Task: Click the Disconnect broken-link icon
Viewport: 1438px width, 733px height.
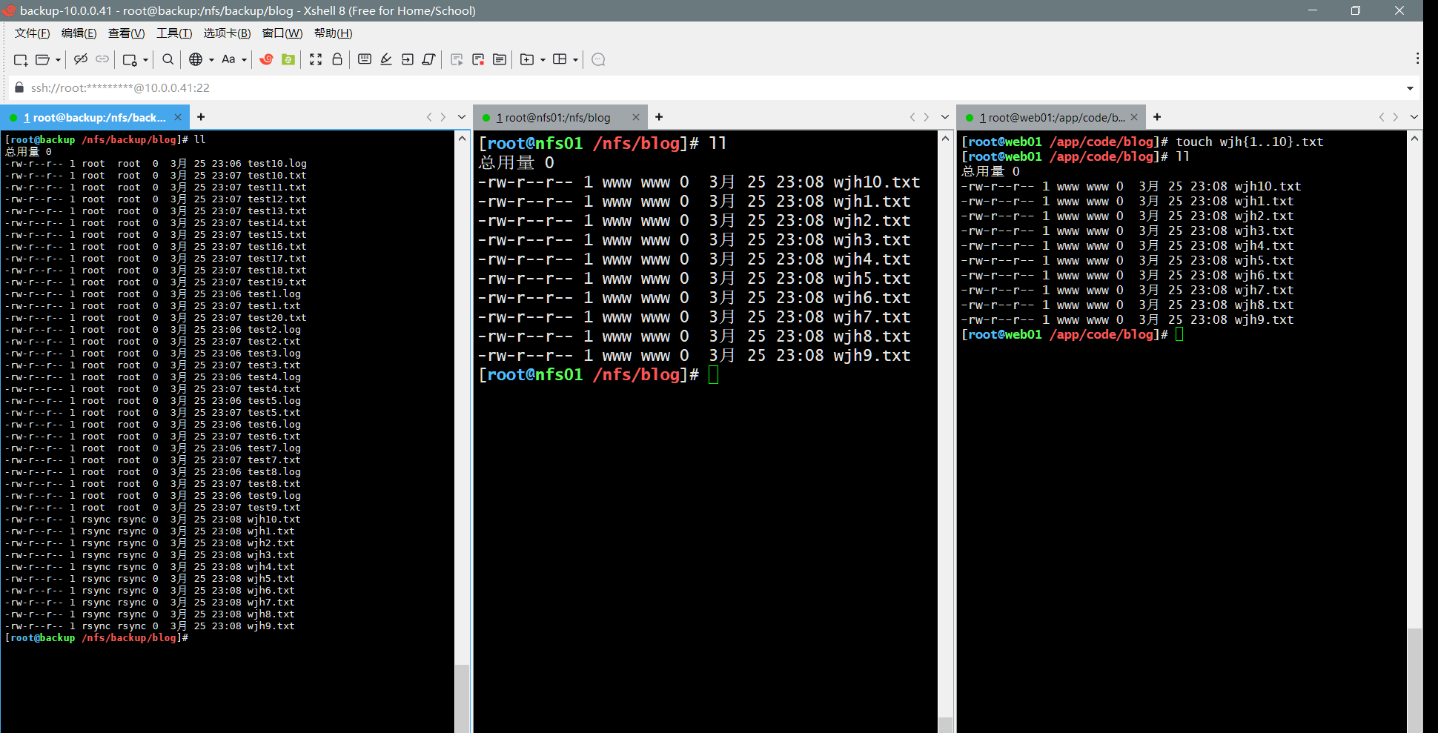Action: [x=81, y=59]
